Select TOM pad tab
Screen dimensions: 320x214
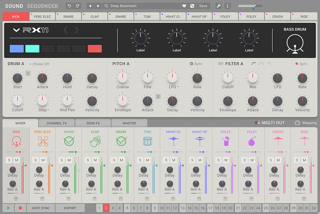click(147, 17)
